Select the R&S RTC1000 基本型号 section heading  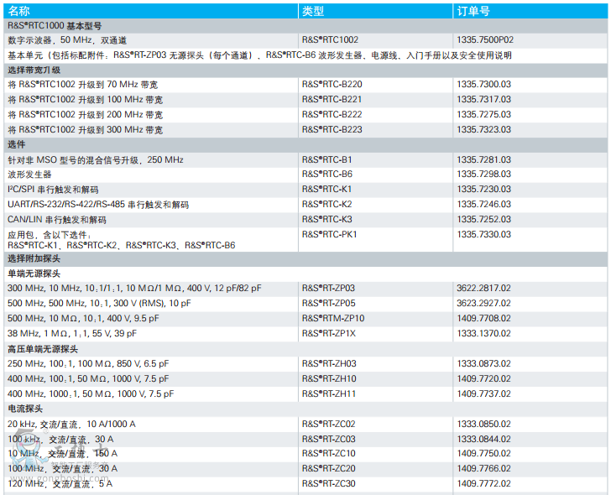55,26
